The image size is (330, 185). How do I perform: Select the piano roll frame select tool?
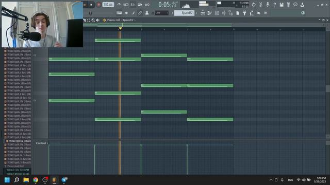(x=89, y=20)
